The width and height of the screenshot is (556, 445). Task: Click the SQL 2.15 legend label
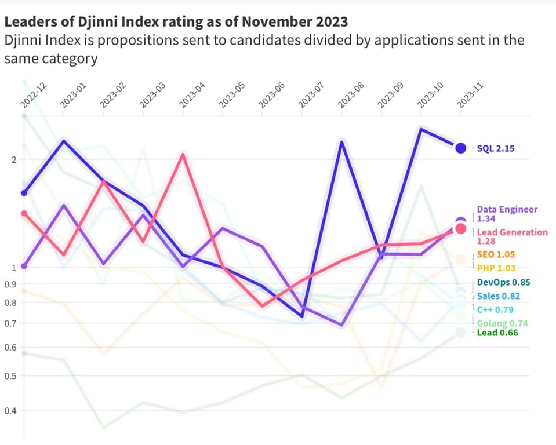tap(495, 148)
